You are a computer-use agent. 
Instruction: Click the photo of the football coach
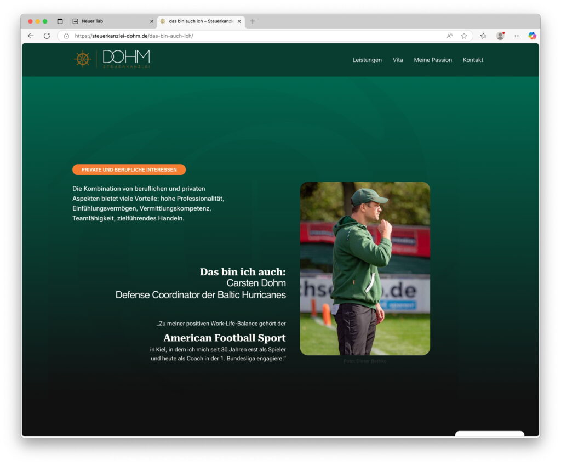tap(365, 269)
